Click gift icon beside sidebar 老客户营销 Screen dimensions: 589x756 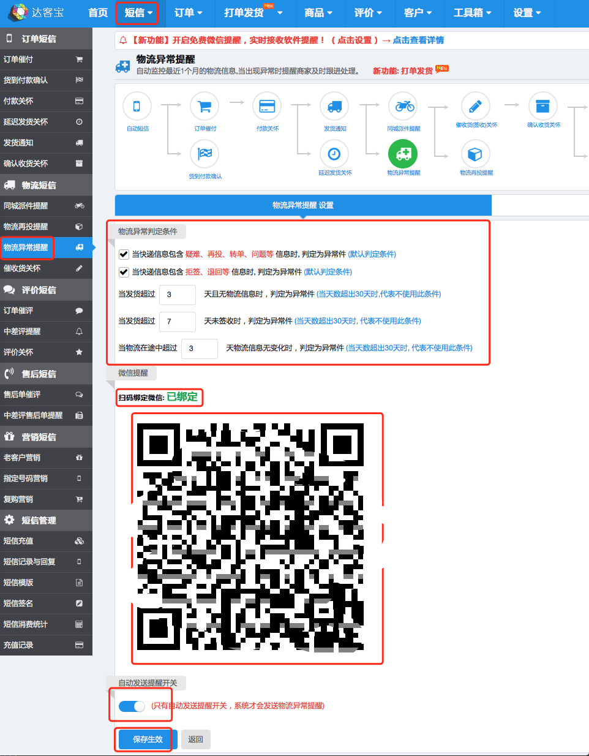[x=79, y=458]
